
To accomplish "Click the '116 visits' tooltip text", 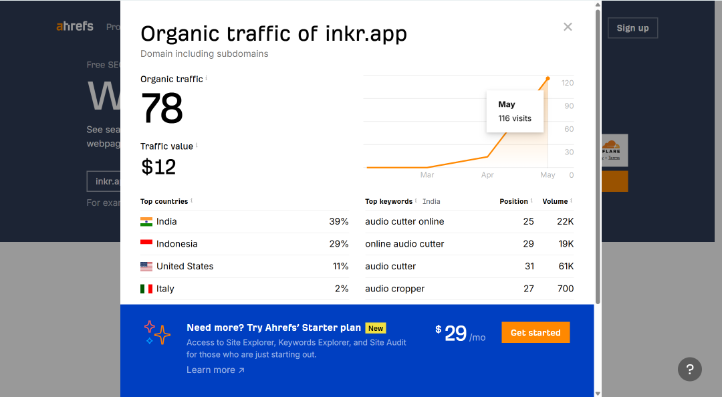I will [515, 118].
